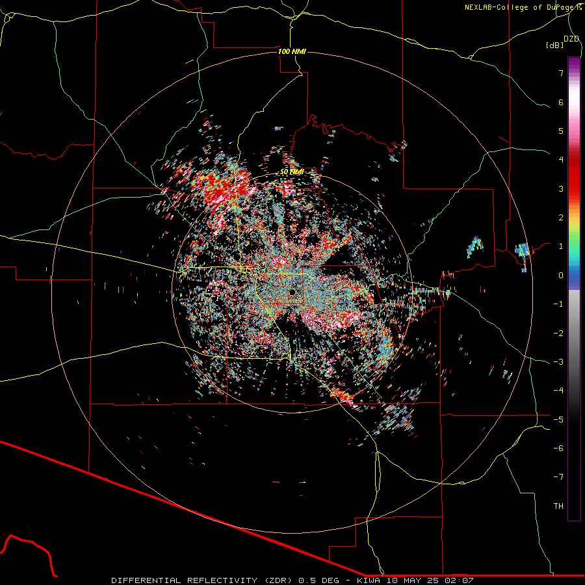Click the 0 value on the color scale

pyautogui.click(x=561, y=276)
